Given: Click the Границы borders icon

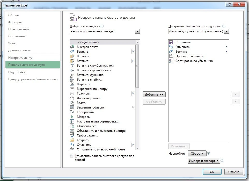Looking at the screenshot, I should 72,93.
